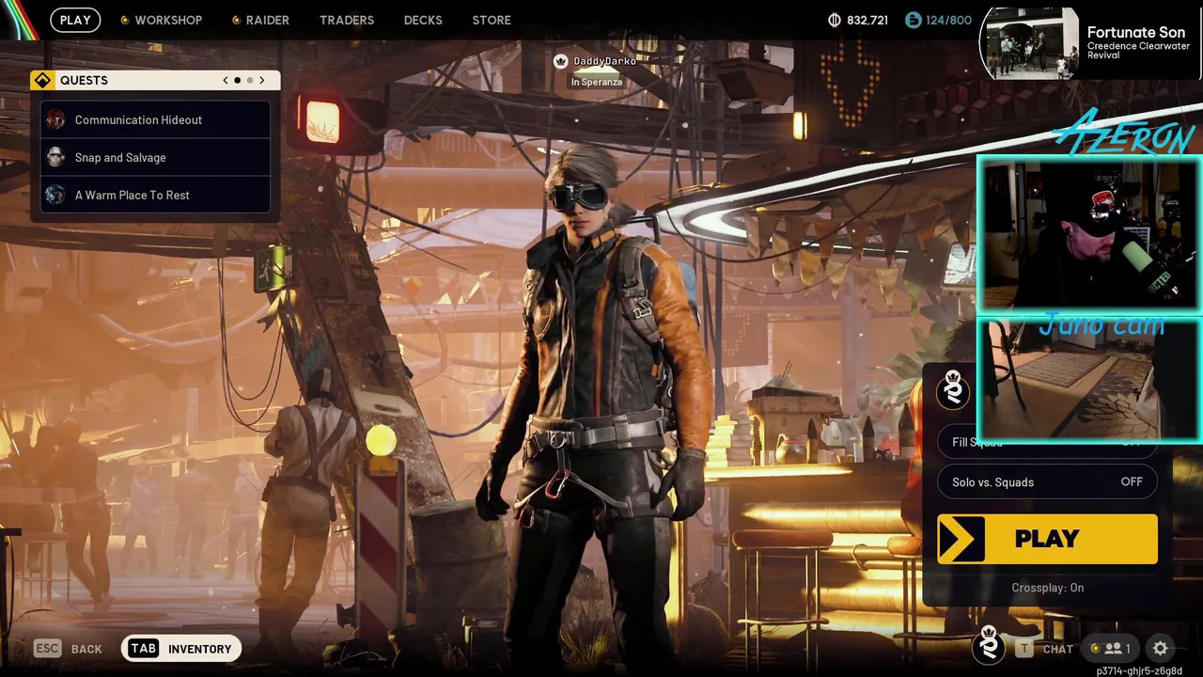The height and width of the screenshot is (677, 1203).
Task: Click the Creedence Clearwater Revival artist text
Action: 1138,50
